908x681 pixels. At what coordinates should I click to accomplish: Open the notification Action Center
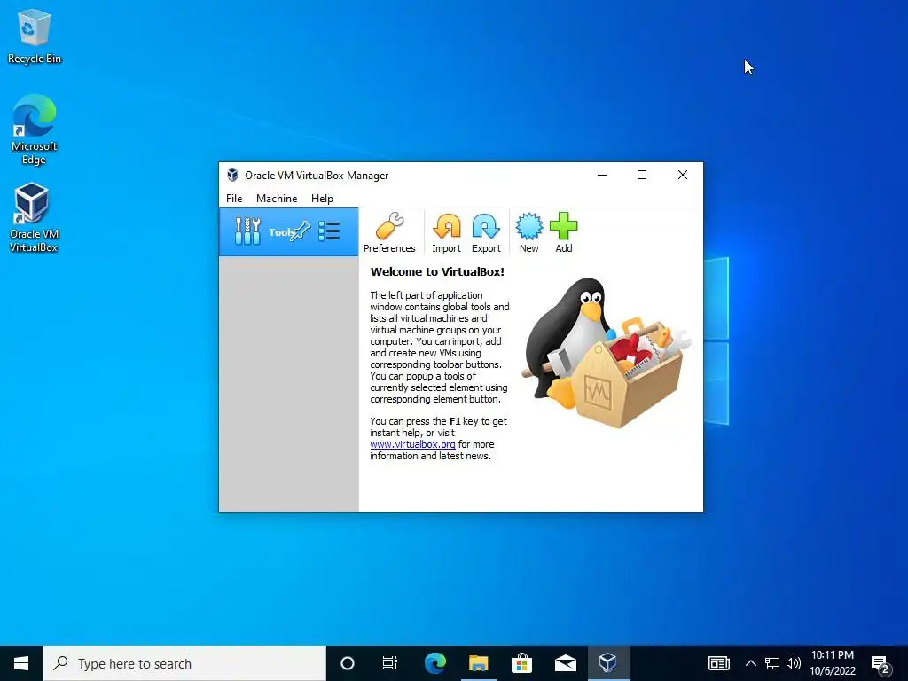(x=881, y=663)
